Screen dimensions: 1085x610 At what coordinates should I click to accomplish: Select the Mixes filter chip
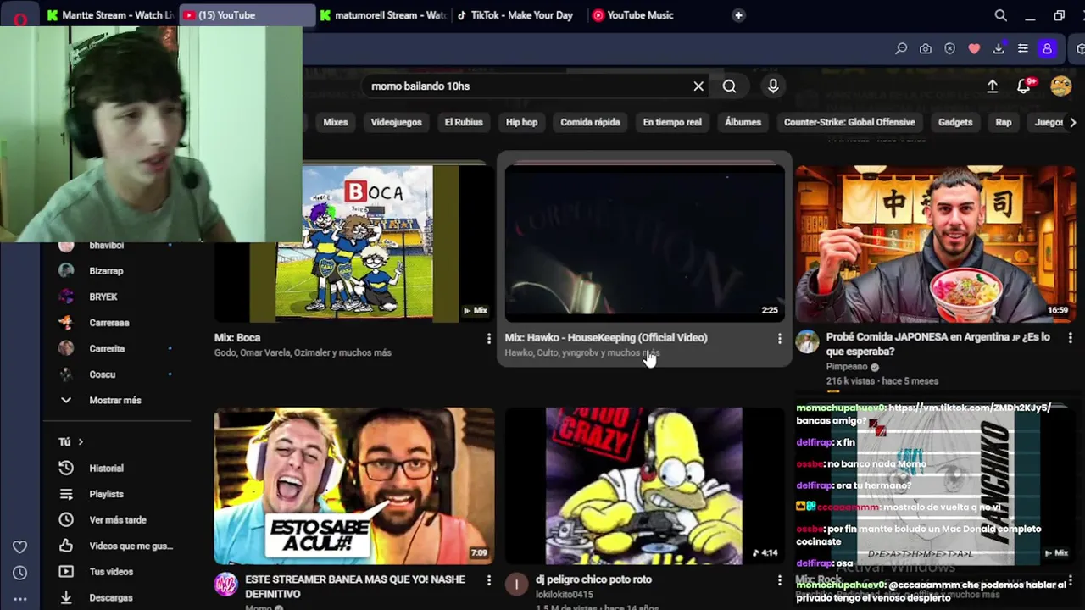tap(336, 122)
